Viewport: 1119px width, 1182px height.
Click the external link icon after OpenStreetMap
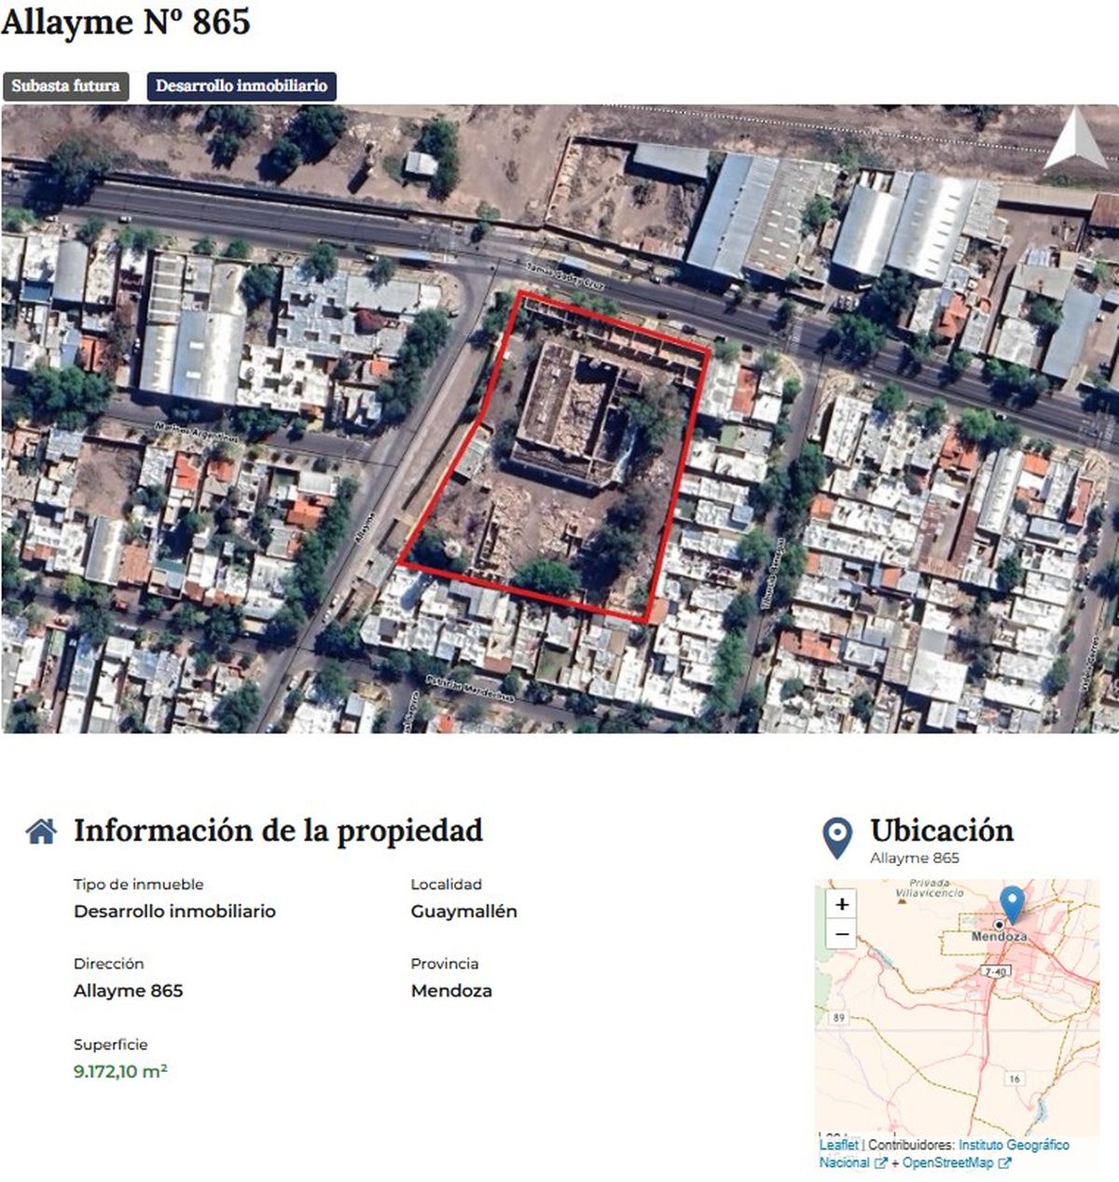coord(1006,1161)
